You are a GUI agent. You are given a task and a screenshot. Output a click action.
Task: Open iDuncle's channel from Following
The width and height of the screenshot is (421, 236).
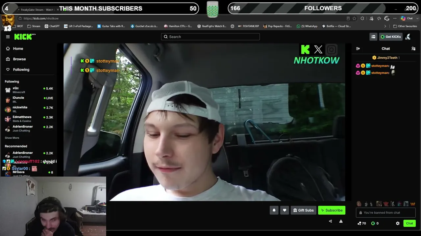(x=29, y=99)
